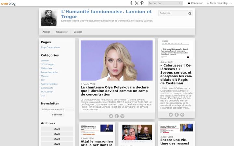Image resolution: width=234 pixels, height=146 pixels.
Task: Open the Contact menu item
Action: click(x=78, y=32)
